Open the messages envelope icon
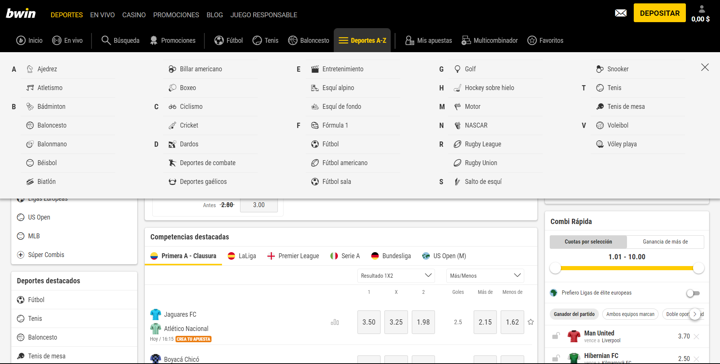The image size is (720, 364). click(621, 13)
